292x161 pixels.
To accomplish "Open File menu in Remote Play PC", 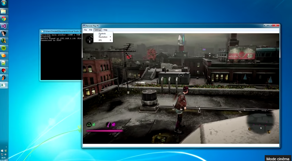I will 85,30.
